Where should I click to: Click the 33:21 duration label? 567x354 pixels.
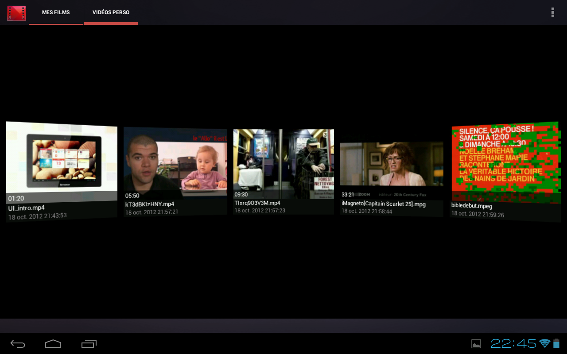point(348,194)
